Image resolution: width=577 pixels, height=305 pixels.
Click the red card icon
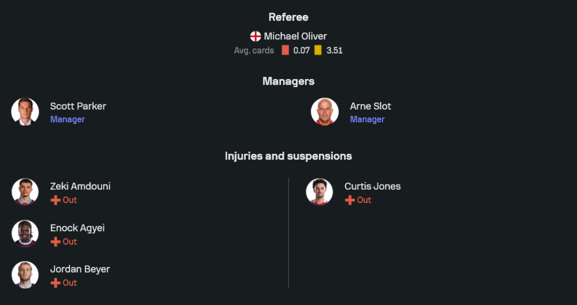(285, 50)
